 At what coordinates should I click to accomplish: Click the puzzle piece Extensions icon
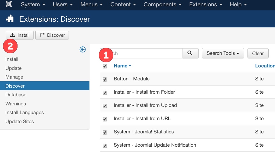(x=10, y=19)
